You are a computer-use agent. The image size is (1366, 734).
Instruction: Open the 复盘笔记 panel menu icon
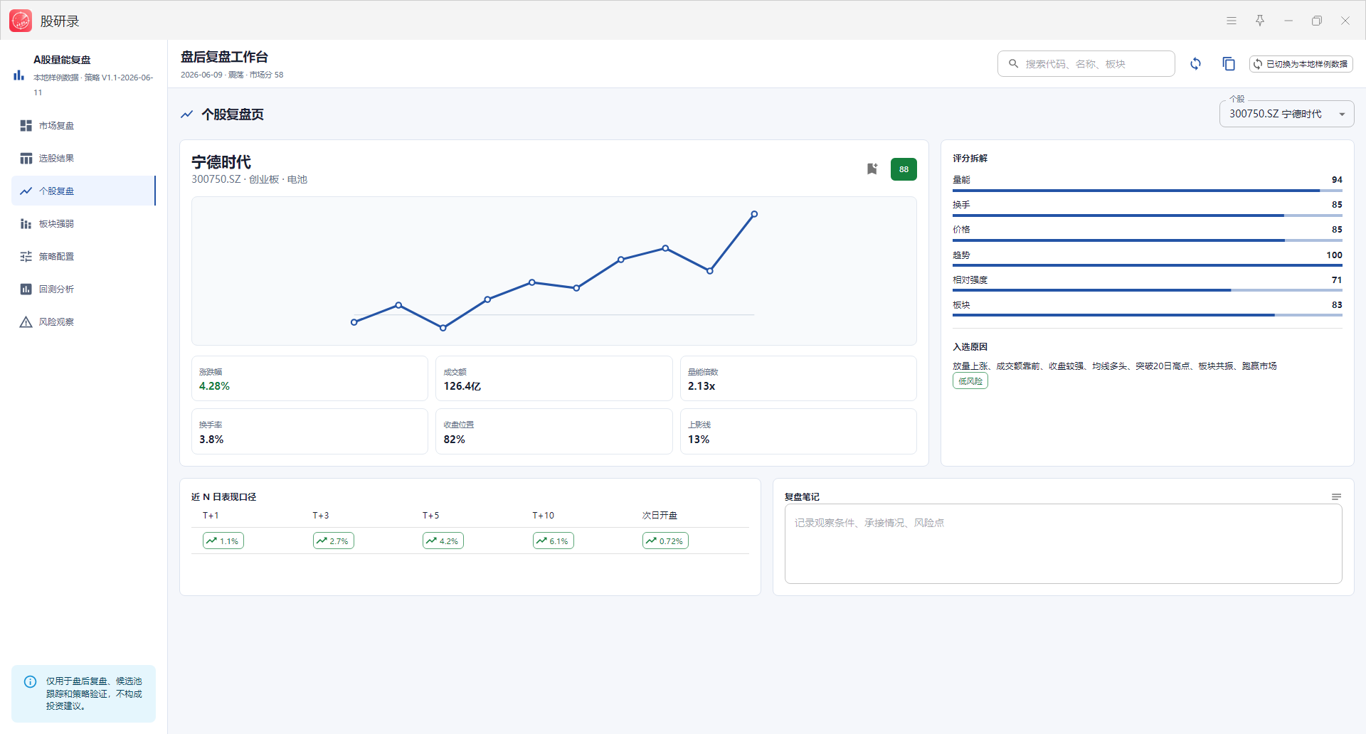tap(1336, 497)
